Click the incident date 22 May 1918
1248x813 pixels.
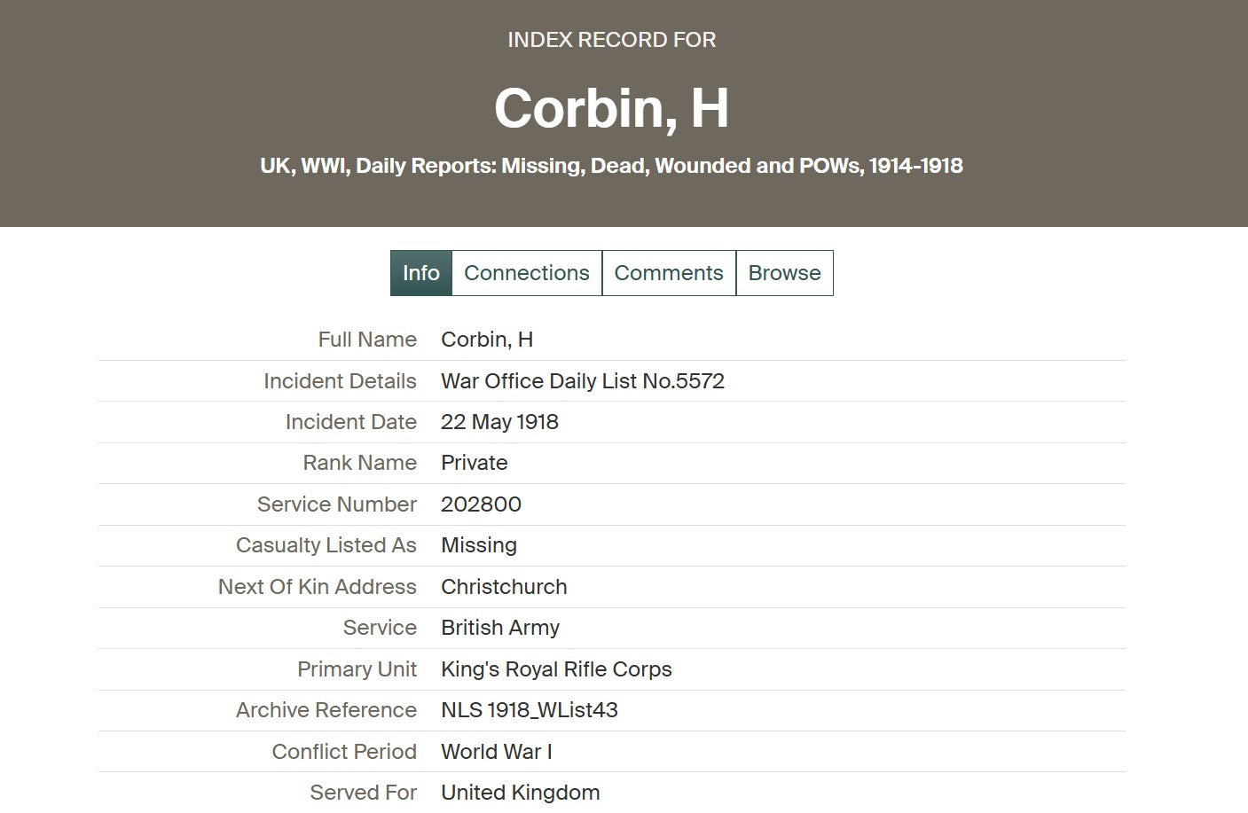click(x=499, y=422)
